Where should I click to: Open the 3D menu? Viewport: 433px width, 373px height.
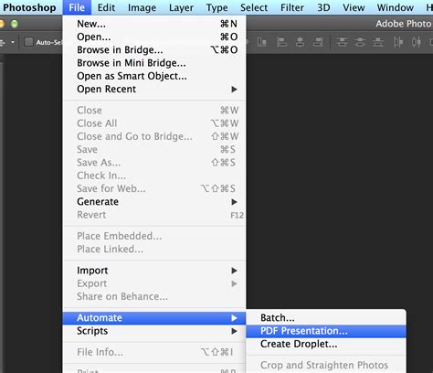(323, 7)
